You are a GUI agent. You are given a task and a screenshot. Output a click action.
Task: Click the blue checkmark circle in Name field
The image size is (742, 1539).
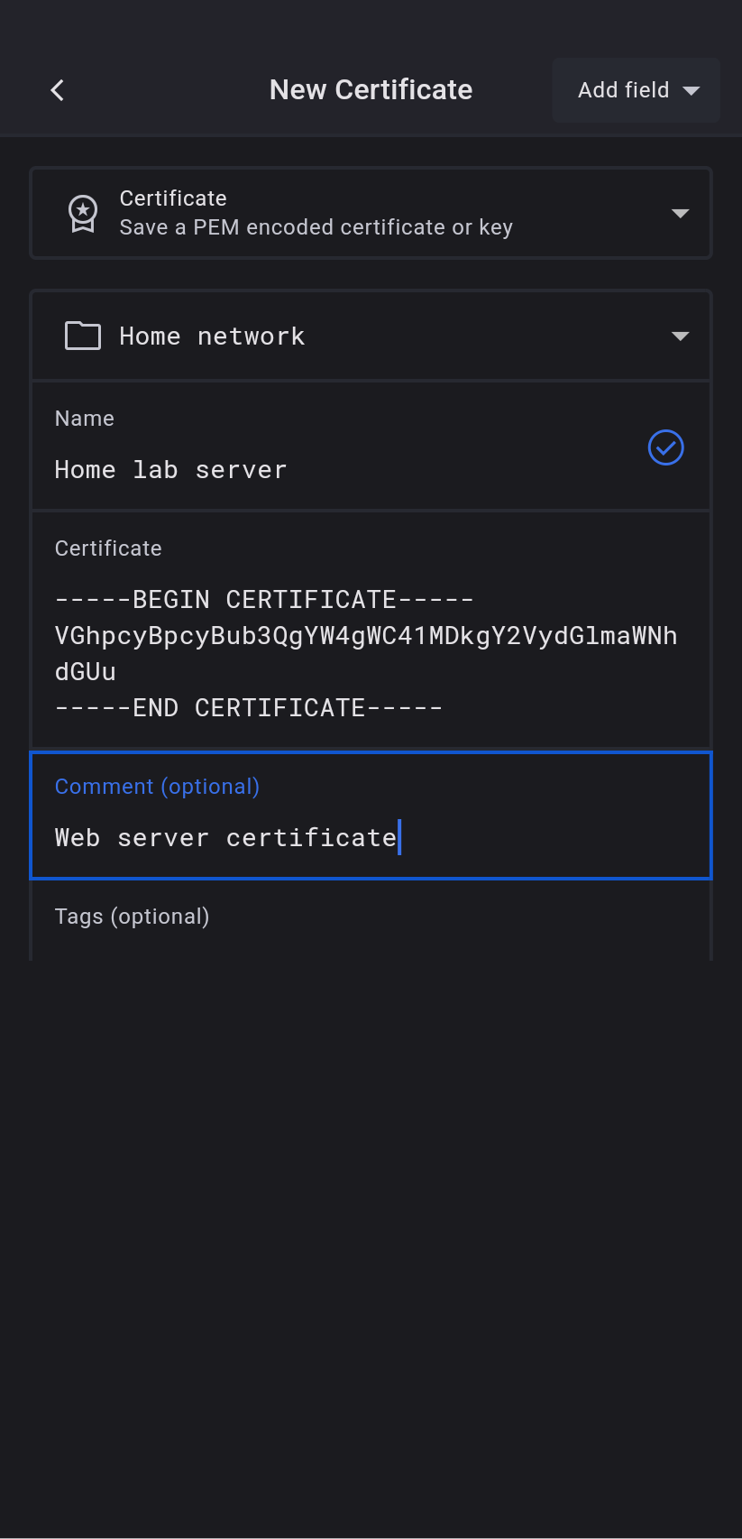(665, 447)
